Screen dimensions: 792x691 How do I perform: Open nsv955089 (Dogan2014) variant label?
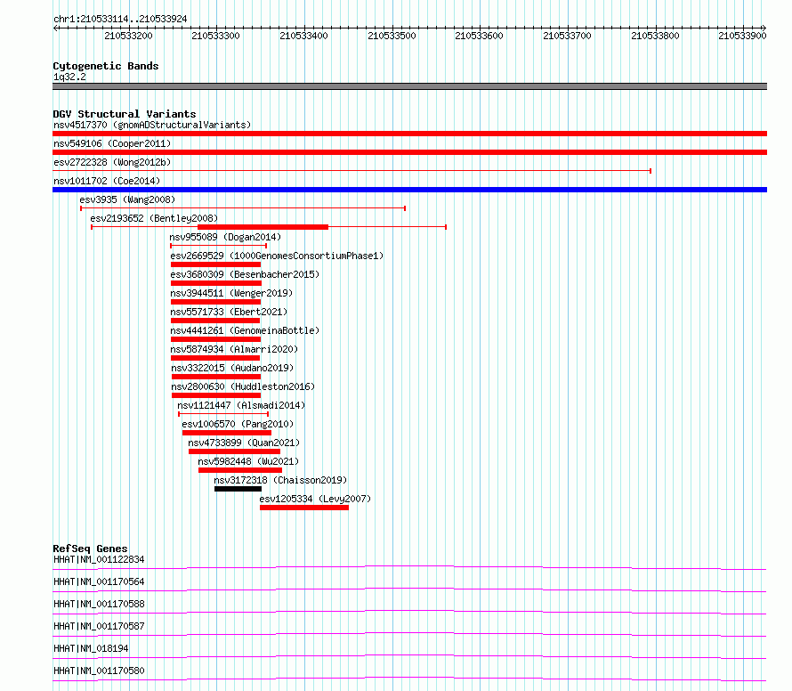coord(225,237)
